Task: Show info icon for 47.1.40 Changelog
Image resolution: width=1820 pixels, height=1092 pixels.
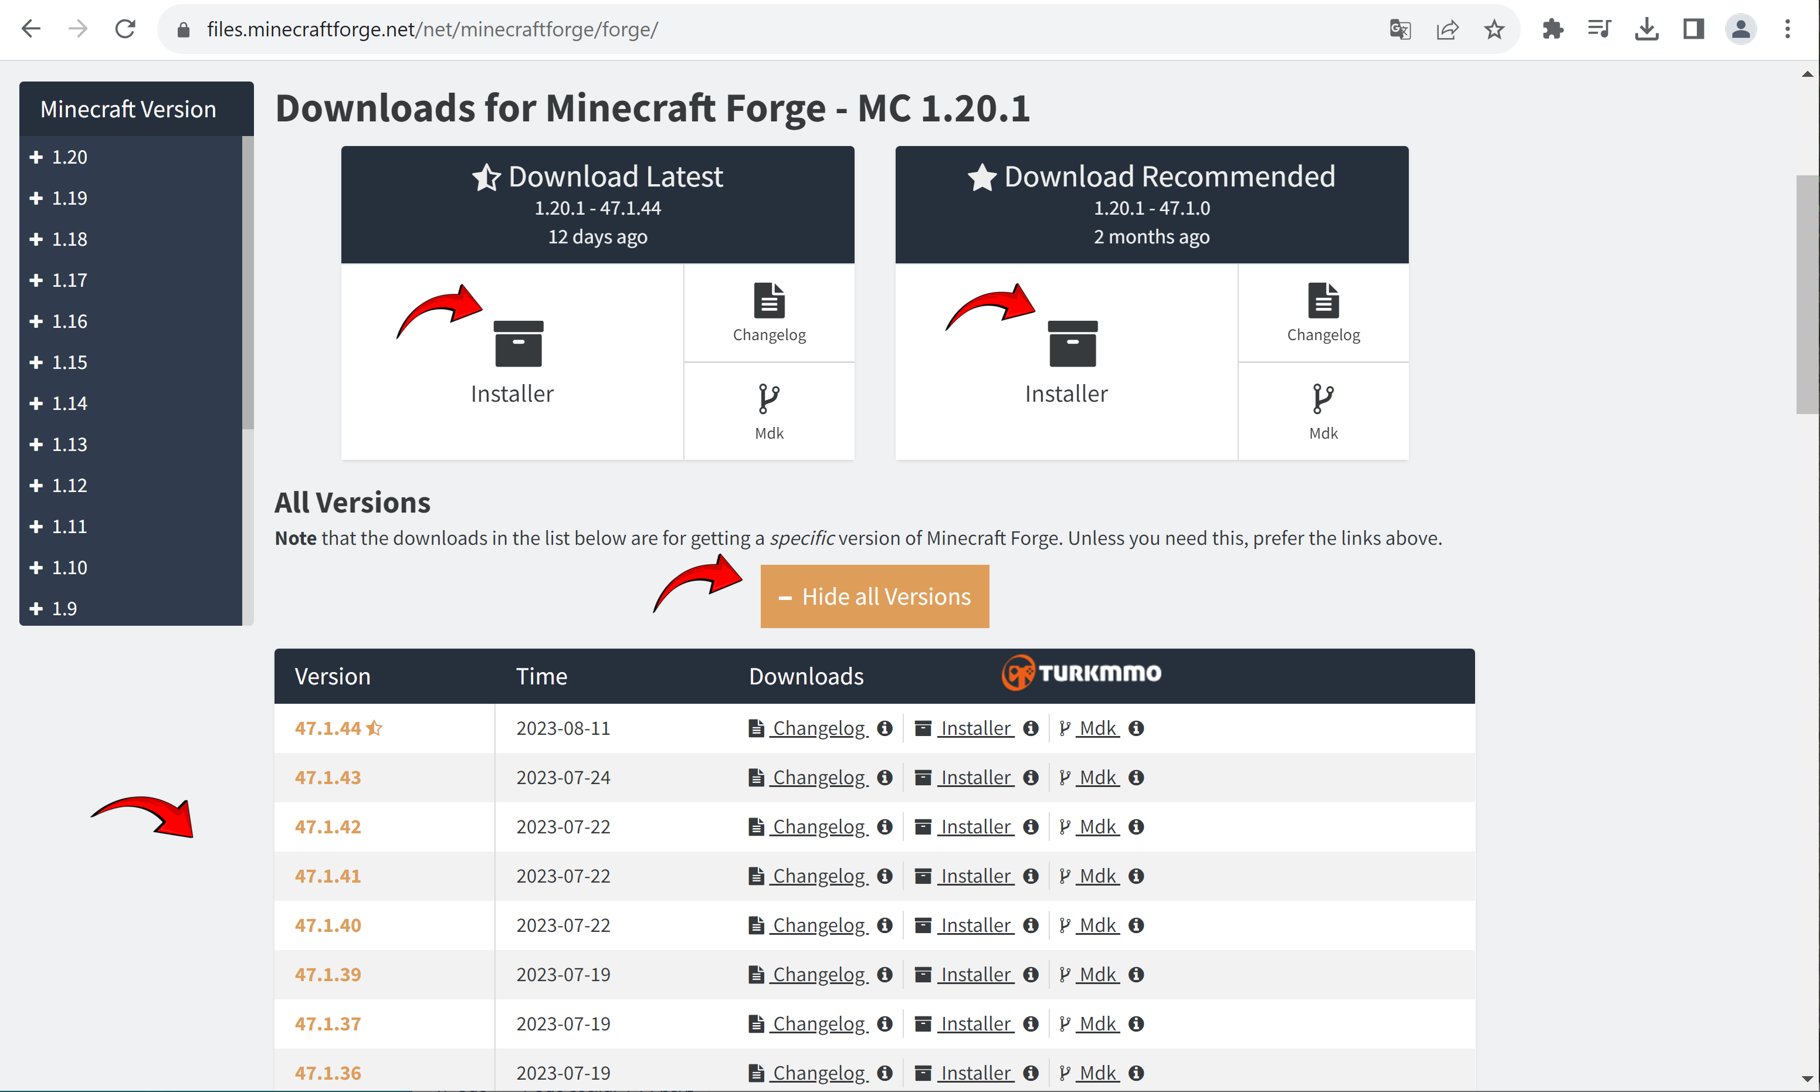Action: [x=884, y=925]
